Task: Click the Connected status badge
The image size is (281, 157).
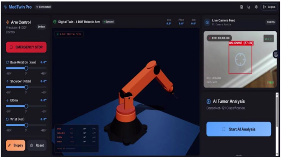Action: click(x=43, y=7)
